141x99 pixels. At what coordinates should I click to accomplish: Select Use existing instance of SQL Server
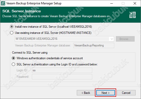pos(12,33)
